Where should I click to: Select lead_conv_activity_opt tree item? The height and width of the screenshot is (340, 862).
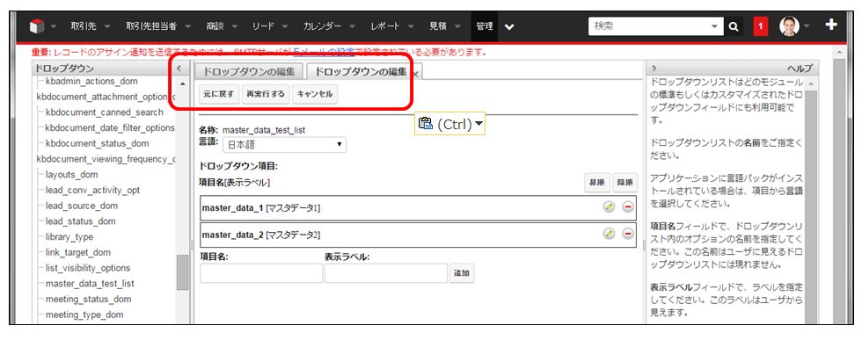click(x=92, y=190)
